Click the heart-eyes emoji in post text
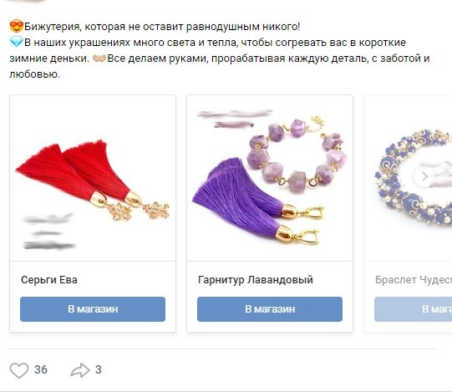Image resolution: width=452 pixels, height=392 pixels. click(17, 27)
